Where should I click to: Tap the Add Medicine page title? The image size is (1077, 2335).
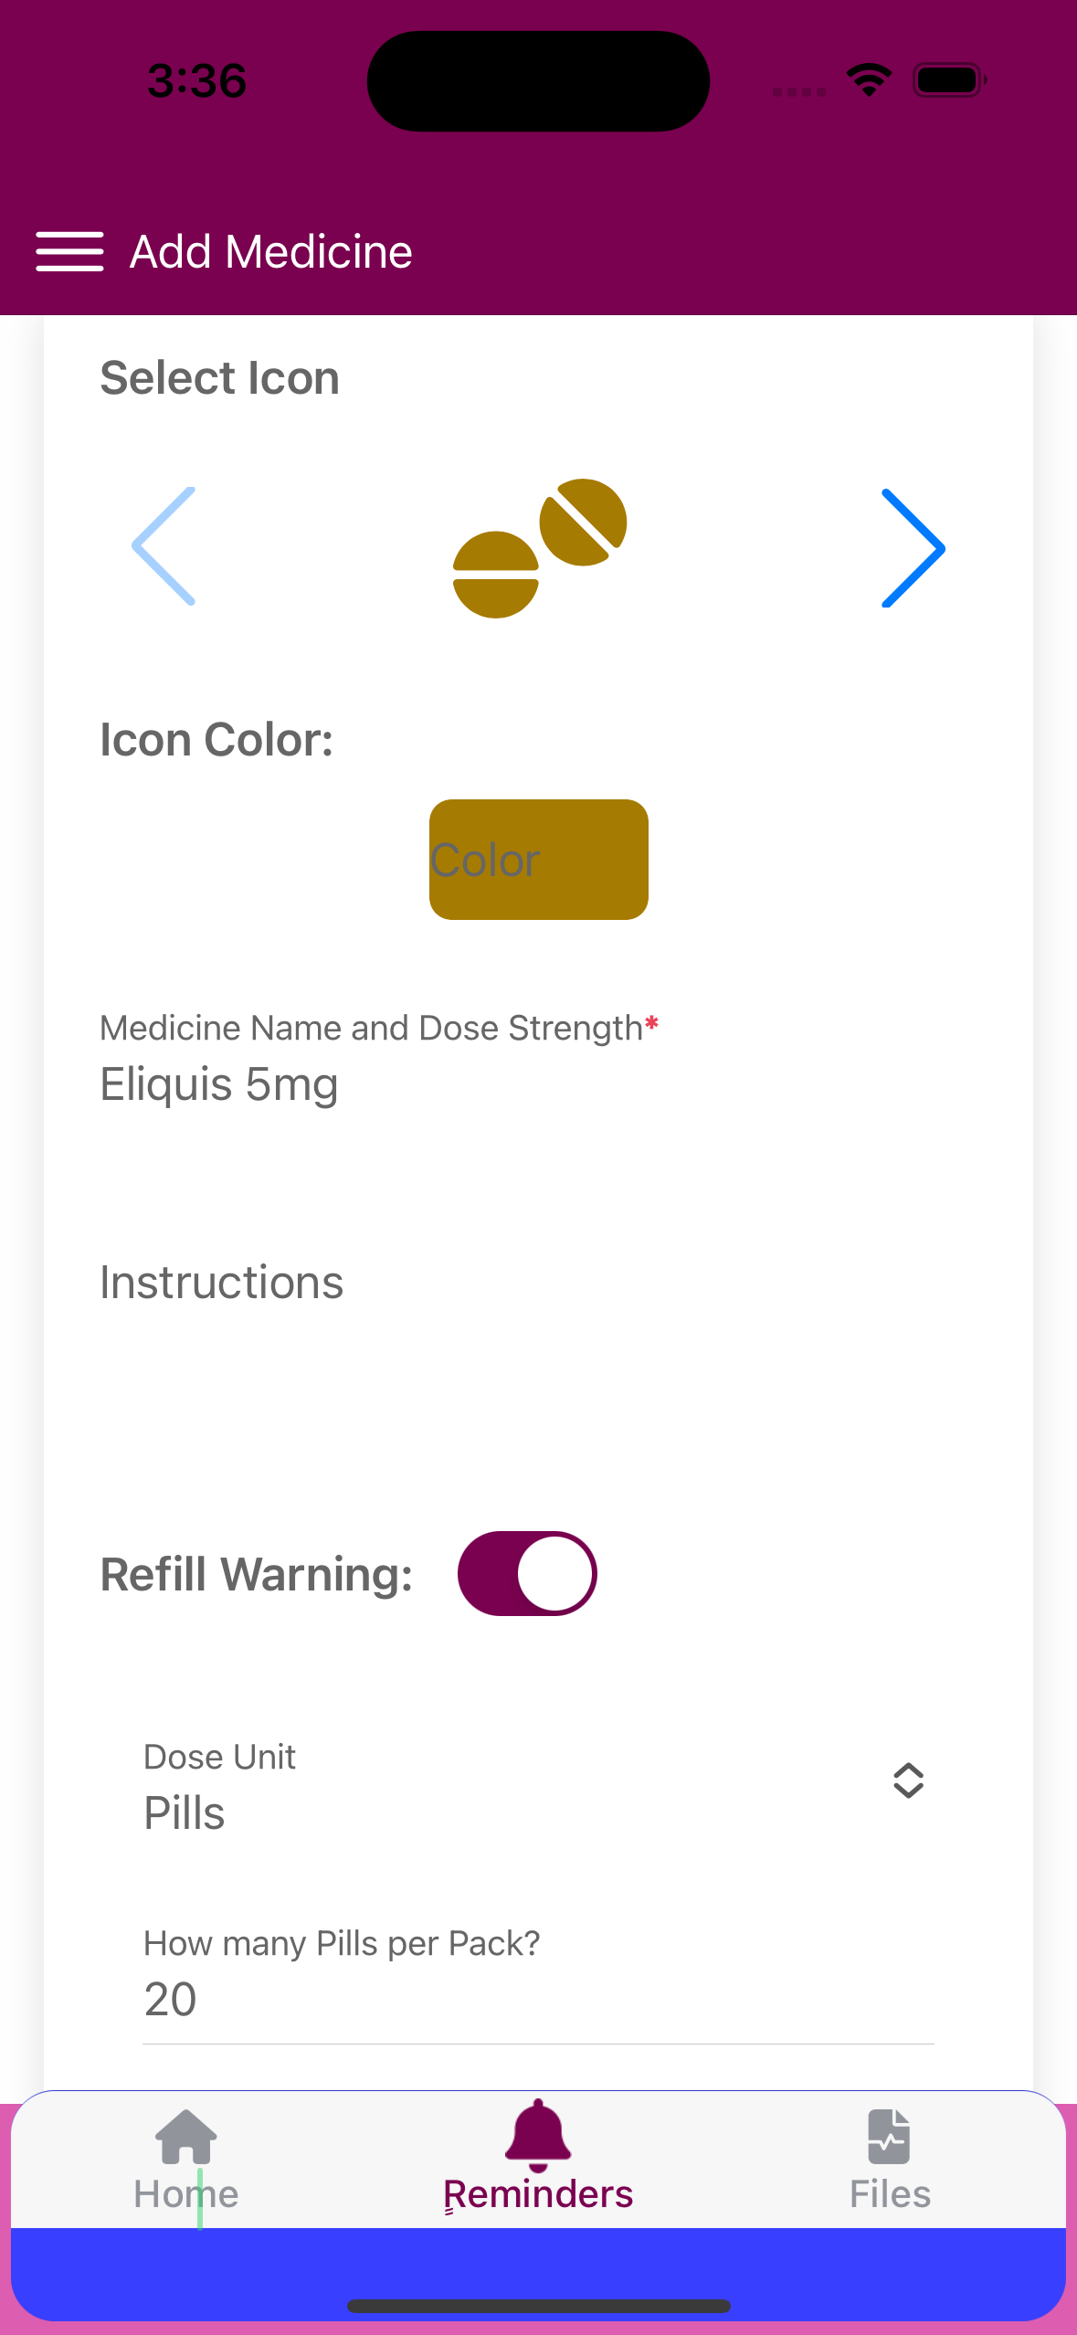[x=271, y=252]
